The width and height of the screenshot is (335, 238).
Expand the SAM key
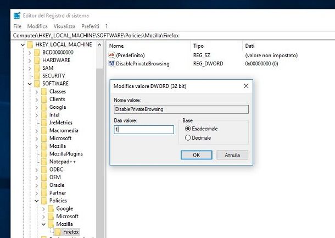30,68
